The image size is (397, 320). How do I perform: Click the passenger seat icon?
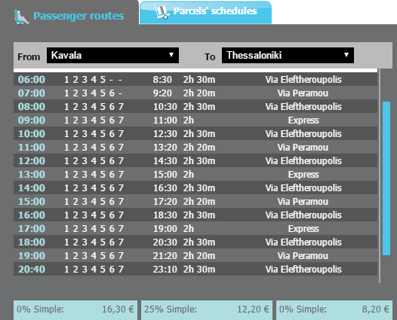[22, 17]
